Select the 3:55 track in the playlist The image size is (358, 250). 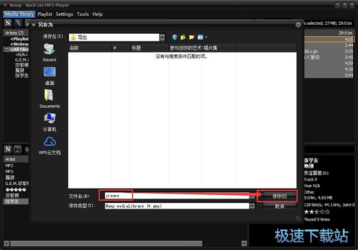point(329,51)
